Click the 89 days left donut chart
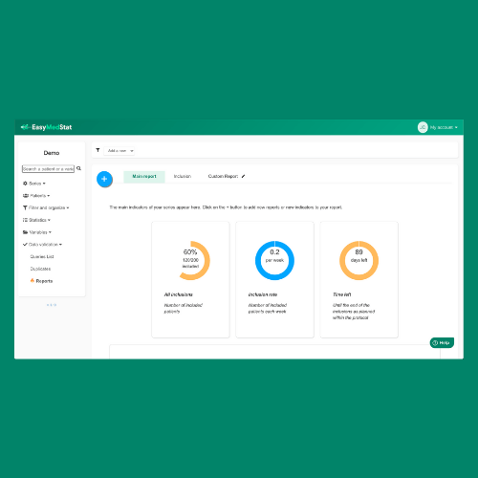The image size is (478, 478). (358, 261)
